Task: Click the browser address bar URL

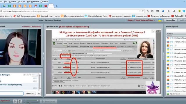Action: coord(25,11)
